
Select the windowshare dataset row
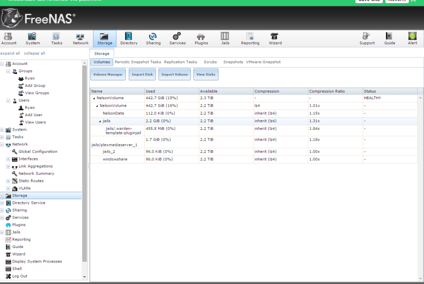tap(254, 159)
